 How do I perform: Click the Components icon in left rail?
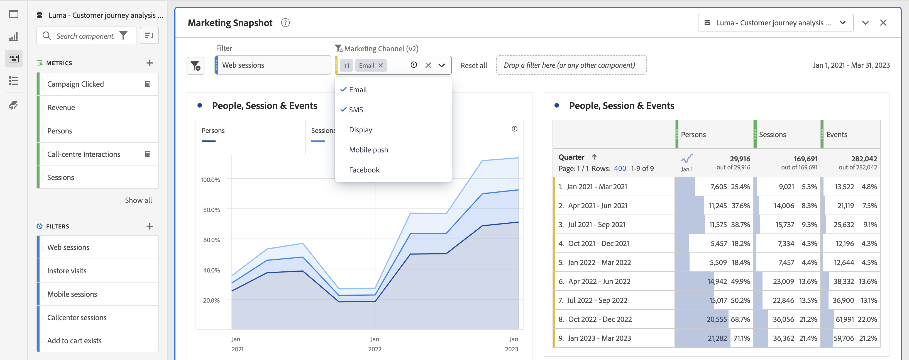13,58
